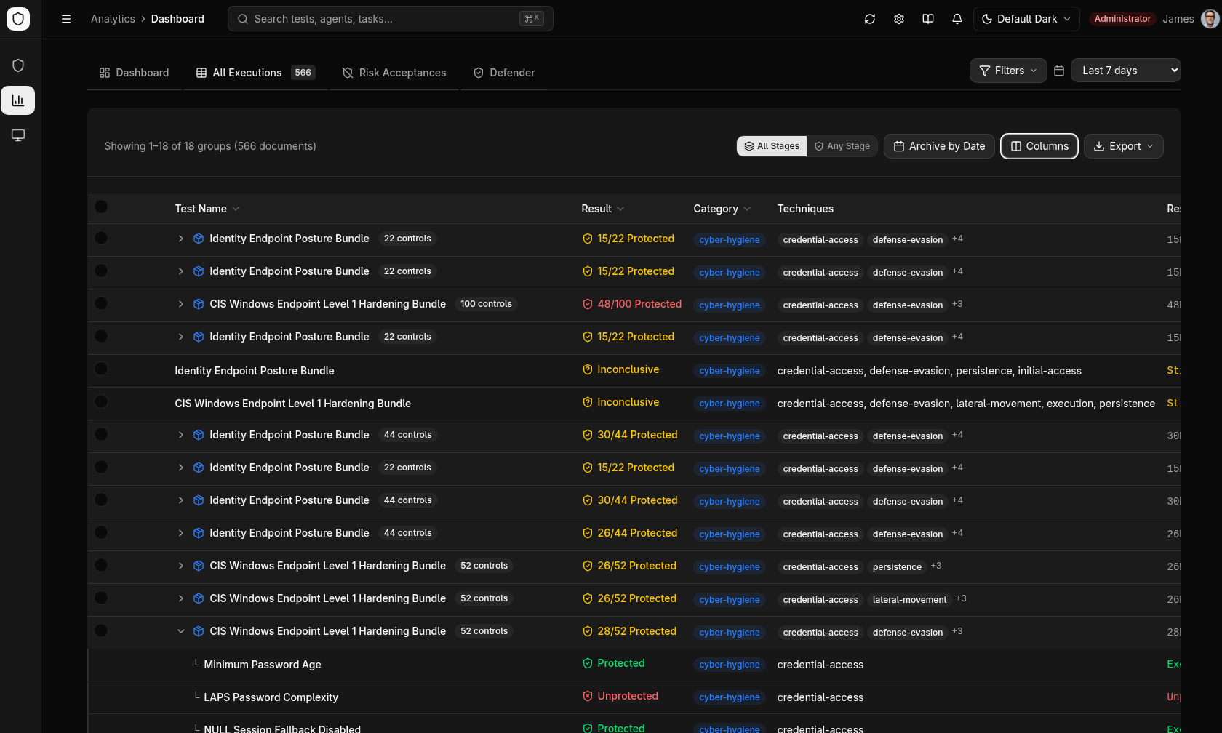Open the analytics chart icon in sidebar

(18, 100)
